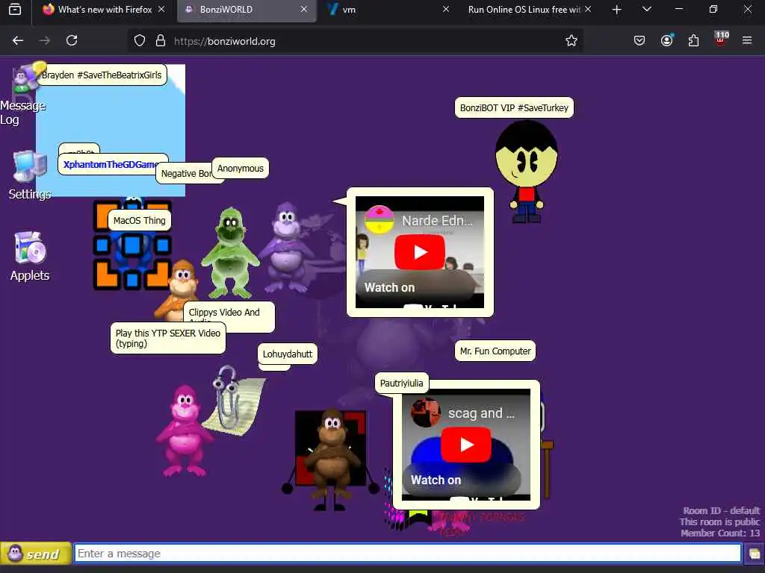765x573 pixels.
Task: Go back to previous page
Action: pos(18,40)
